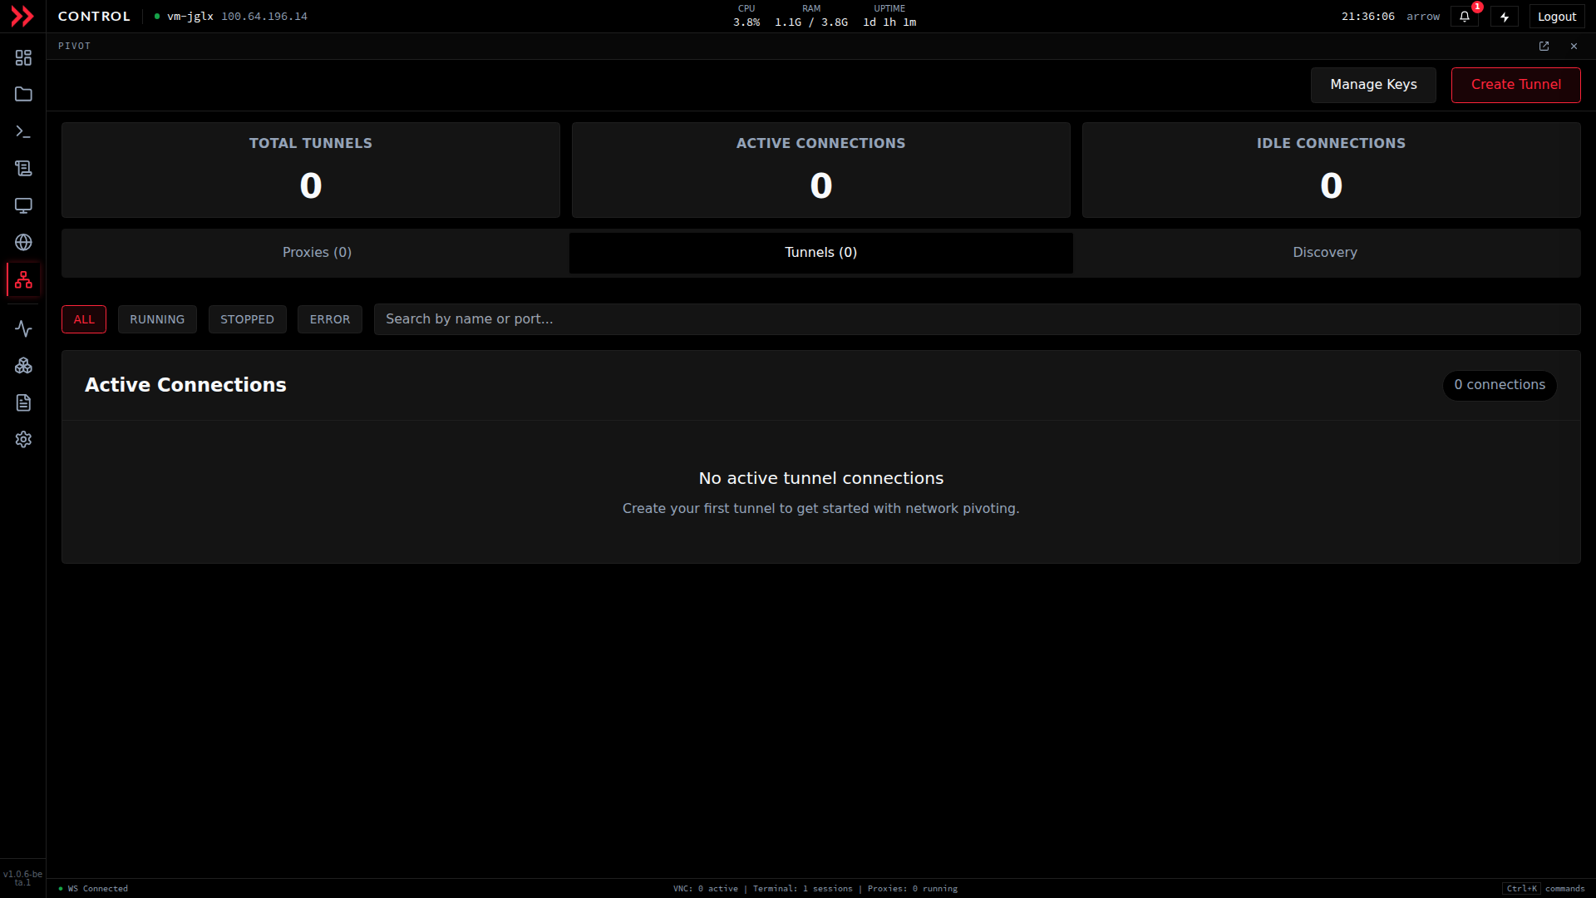The height and width of the screenshot is (898, 1596).
Task: Focus the Search by name or port field
Action: (977, 319)
